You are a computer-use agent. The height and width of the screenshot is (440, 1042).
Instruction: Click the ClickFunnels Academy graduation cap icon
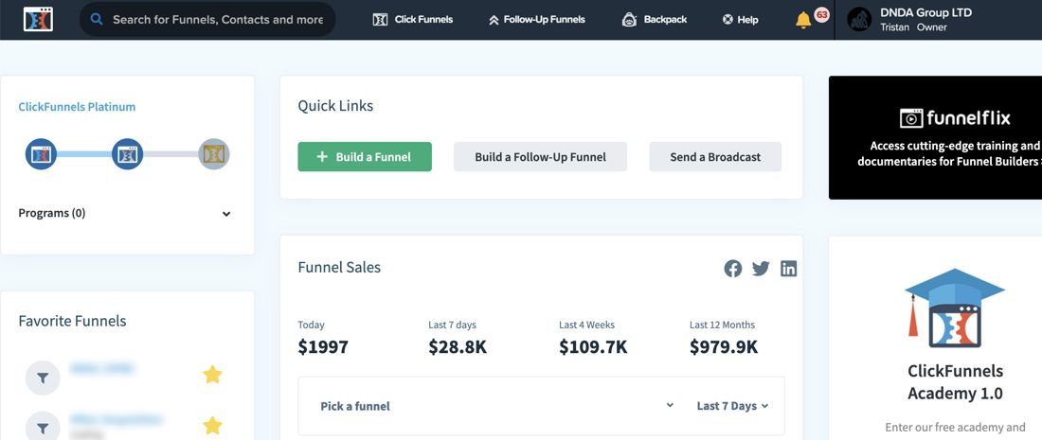[x=955, y=308]
